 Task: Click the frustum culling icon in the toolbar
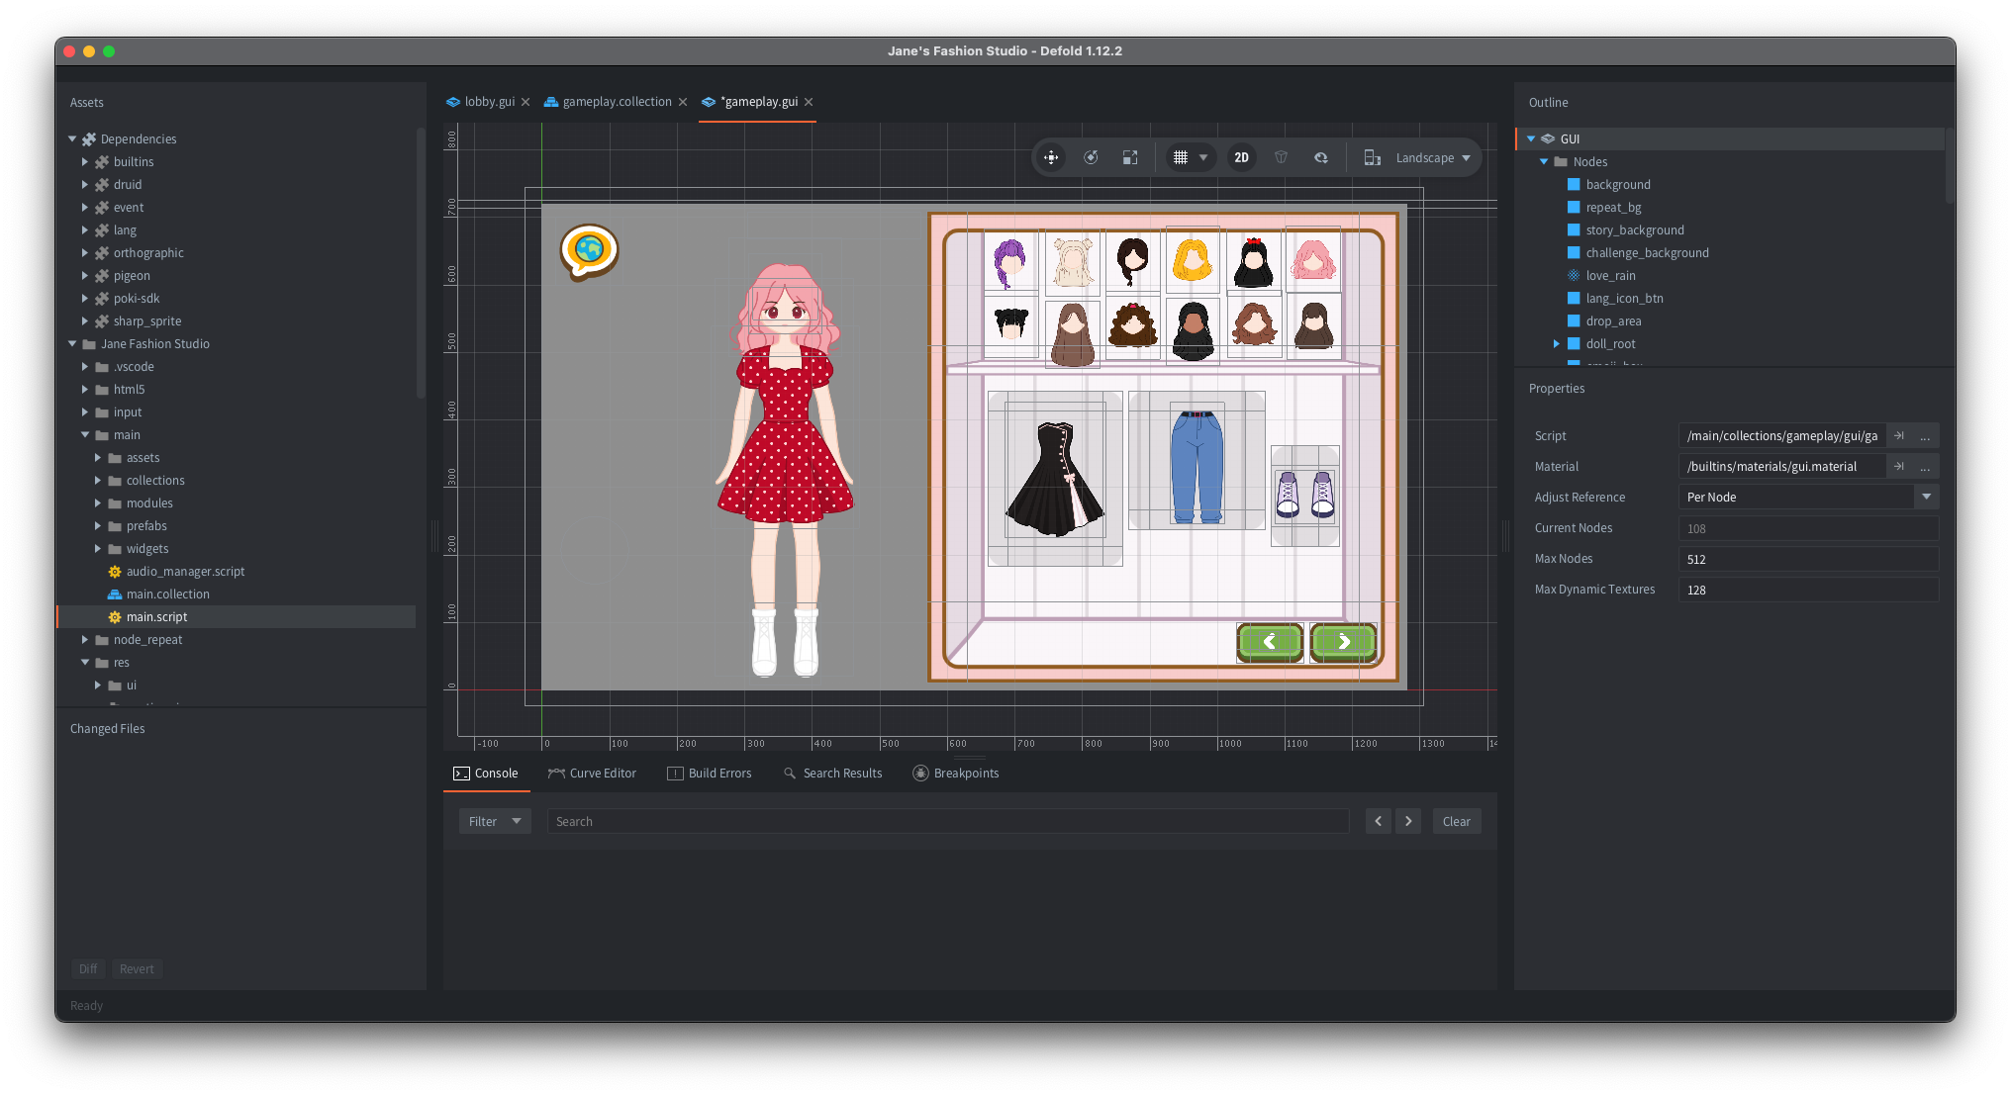point(1281,156)
